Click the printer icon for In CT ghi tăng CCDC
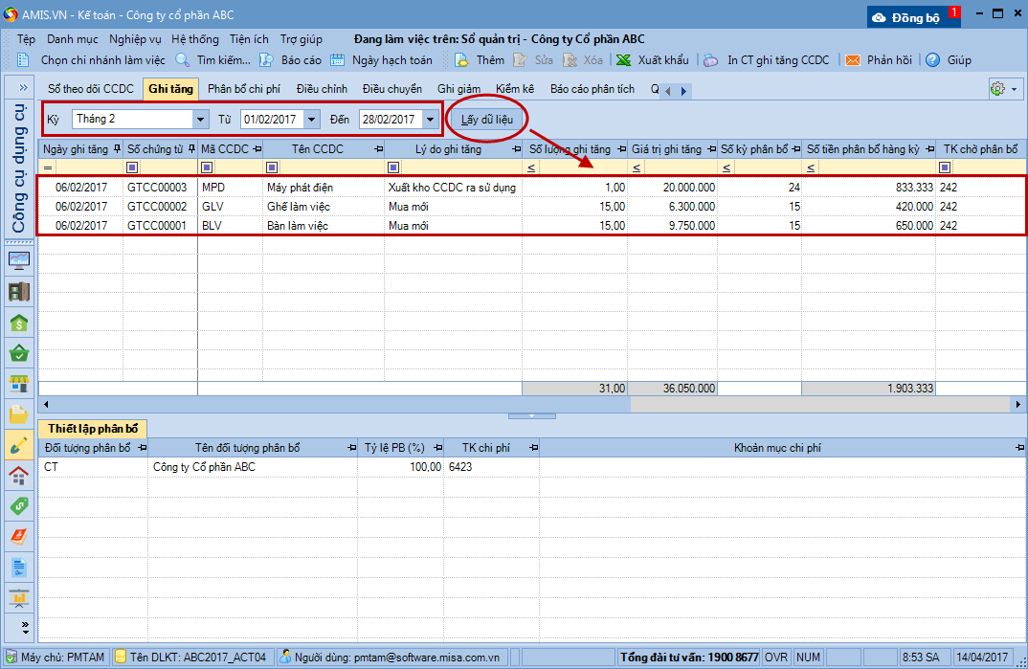The width and height of the screenshot is (1028, 669). click(x=711, y=60)
